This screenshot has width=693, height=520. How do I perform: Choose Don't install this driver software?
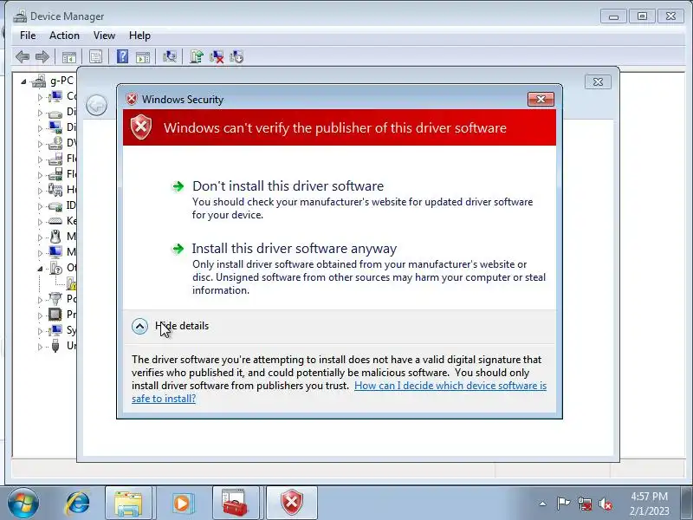coord(288,186)
